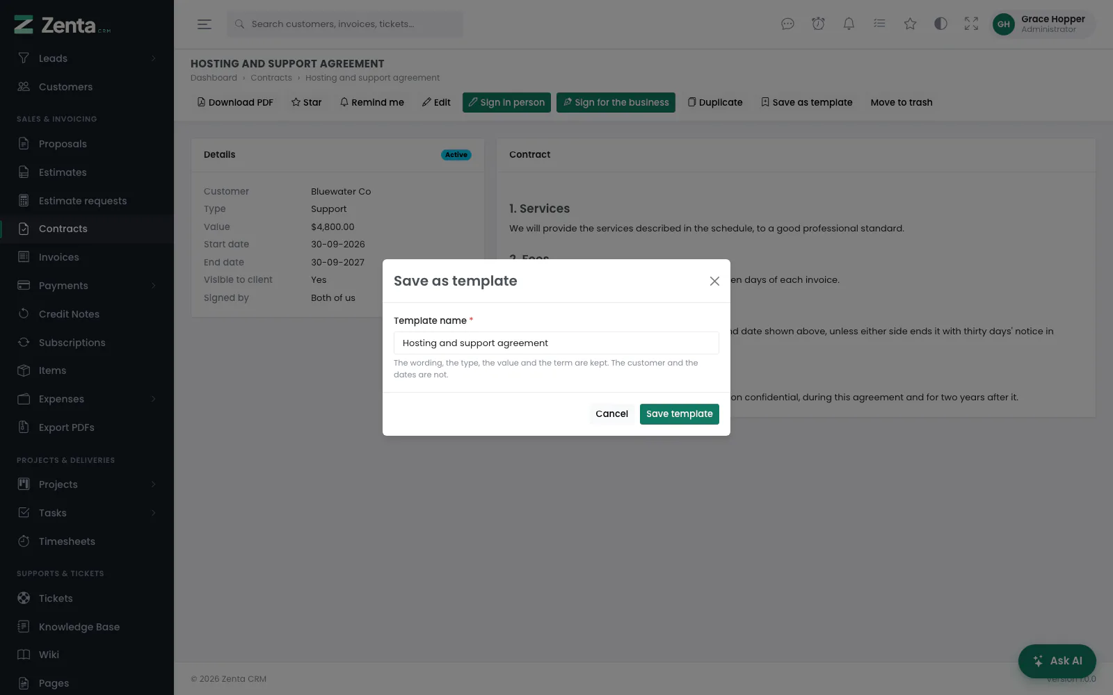Duplicate the contract
This screenshot has height=695, width=1113.
(x=715, y=102)
